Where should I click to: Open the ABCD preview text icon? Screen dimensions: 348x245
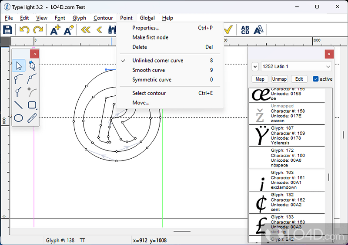pyautogui.click(x=245, y=30)
